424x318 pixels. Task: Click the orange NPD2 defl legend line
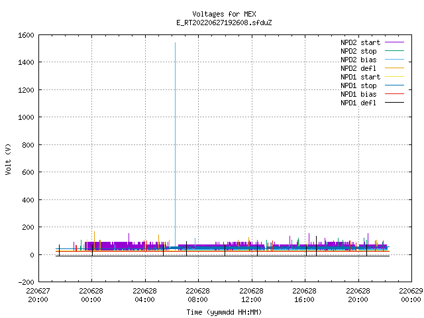(x=394, y=68)
